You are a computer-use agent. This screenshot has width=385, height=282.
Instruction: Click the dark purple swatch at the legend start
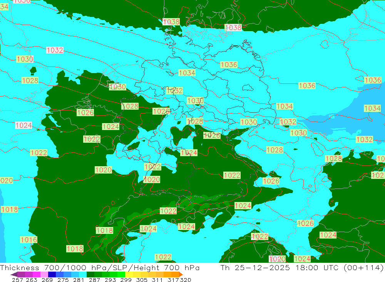tap(14, 274)
